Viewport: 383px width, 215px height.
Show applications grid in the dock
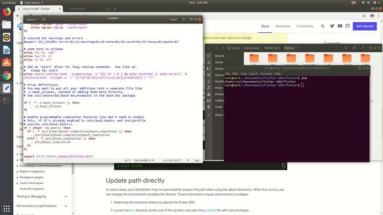pyautogui.click(x=7, y=208)
